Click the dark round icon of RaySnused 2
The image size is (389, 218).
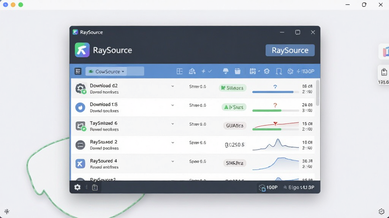click(80, 145)
